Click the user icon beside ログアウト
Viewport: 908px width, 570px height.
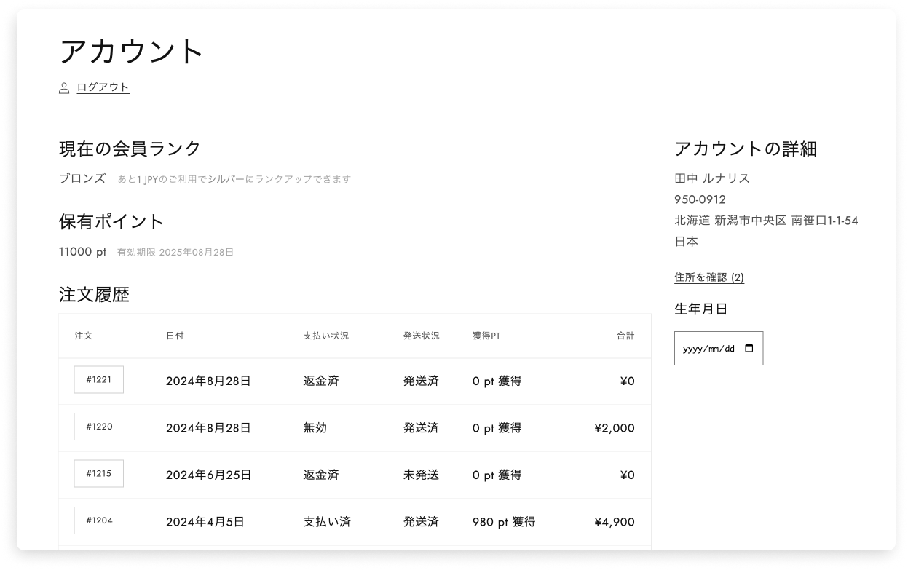(64, 88)
